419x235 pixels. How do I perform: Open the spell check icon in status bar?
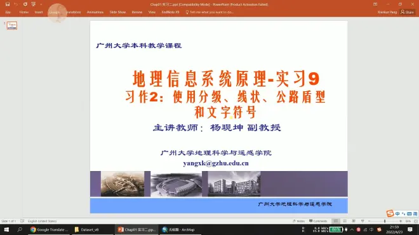coord(22,221)
